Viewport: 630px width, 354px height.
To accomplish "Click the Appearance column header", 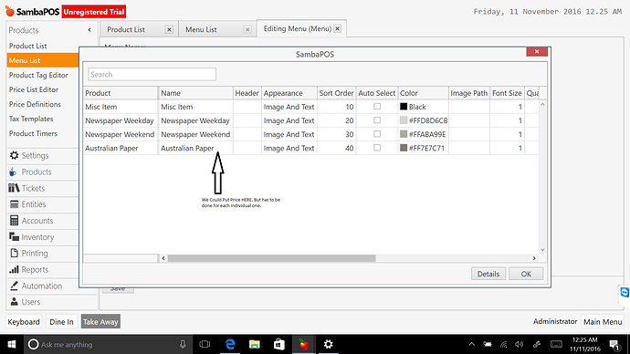I will [289, 93].
